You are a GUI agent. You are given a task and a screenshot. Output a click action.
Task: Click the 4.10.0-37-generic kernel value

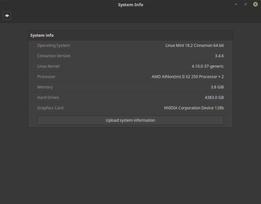pyautogui.click(x=207, y=66)
